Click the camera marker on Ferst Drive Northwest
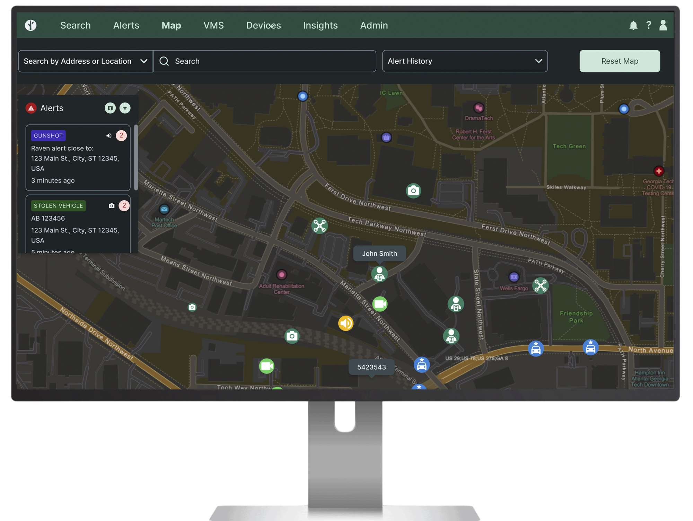 click(x=413, y=191)
